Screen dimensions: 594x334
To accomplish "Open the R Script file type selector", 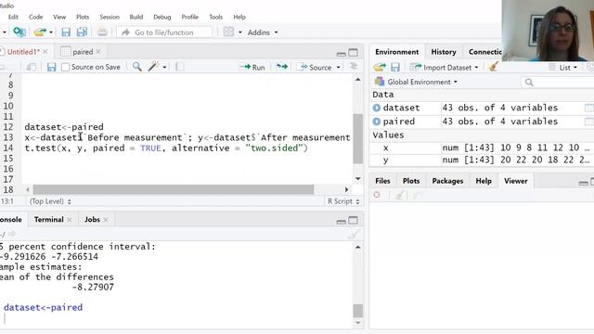I will tap(343, 201).
